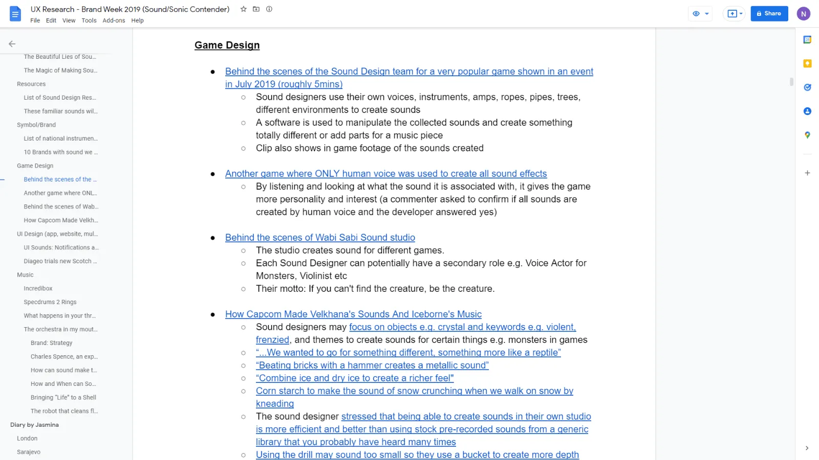Open the File menu
Viewport: 819px width, 460px height.
coord(35,20)
